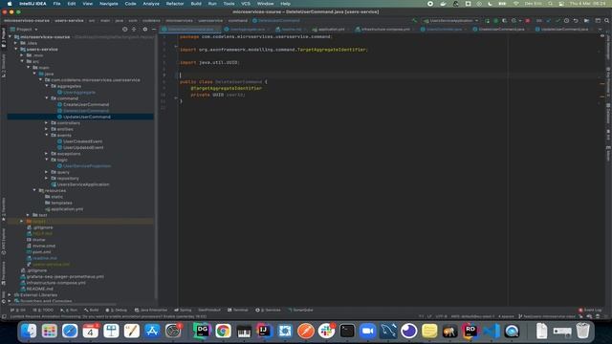
Task: Open the Refactor menu
Action: point(175,4)
